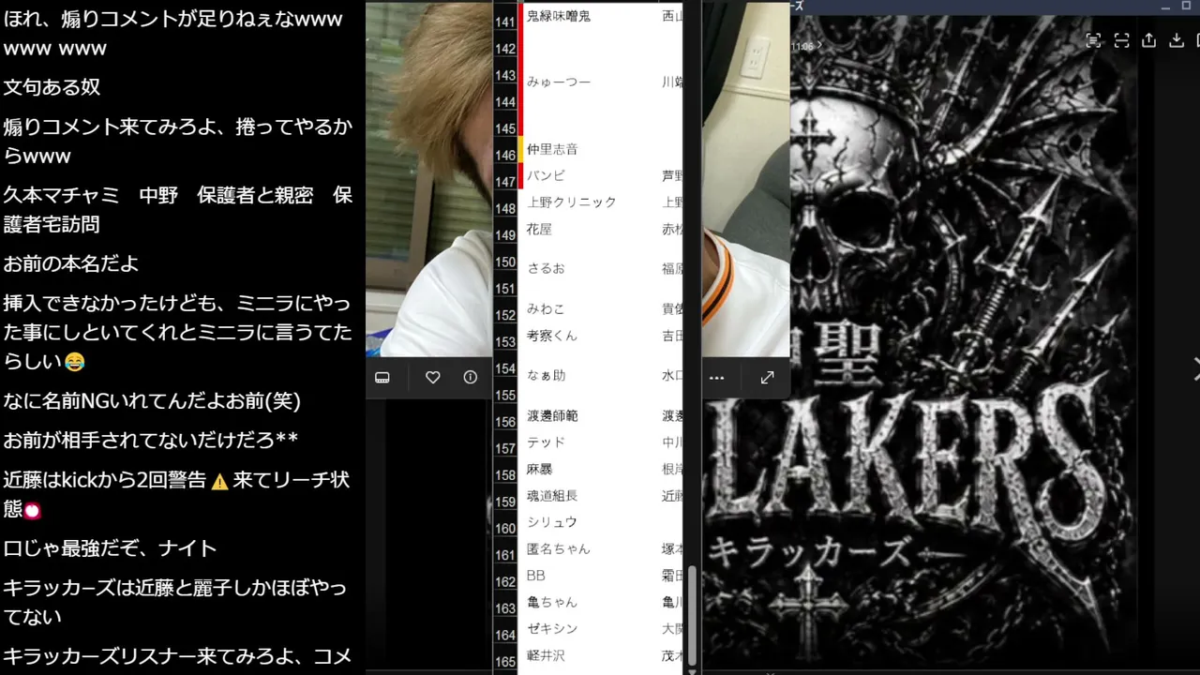Click the comment 口じゃ最強だぞ、ナイト
This screenshot has height=675, width=1200.
click(111, 548)
